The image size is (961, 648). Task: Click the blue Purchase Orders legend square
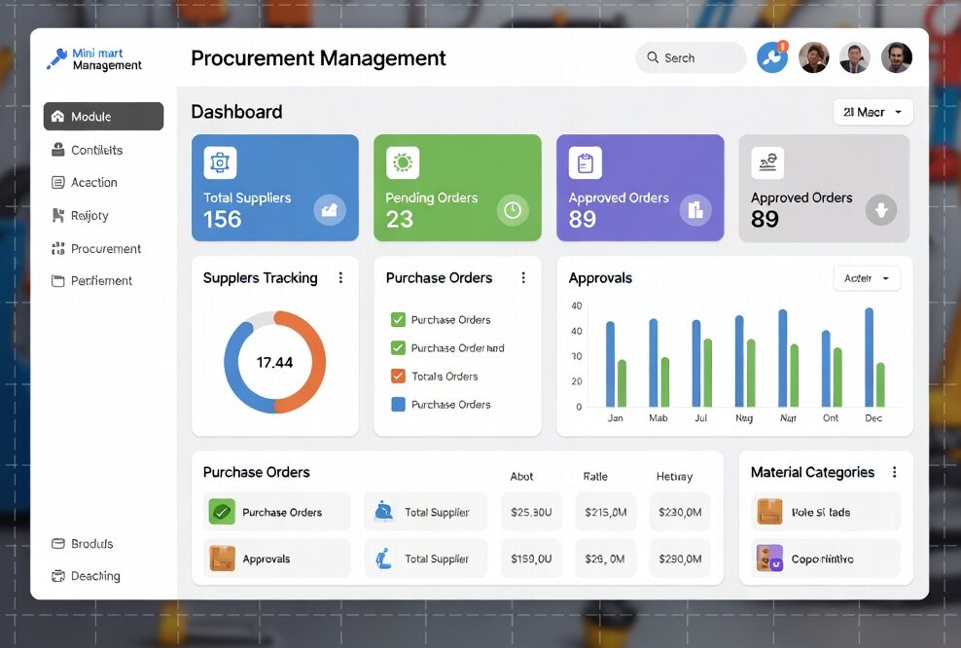(398, 404)
